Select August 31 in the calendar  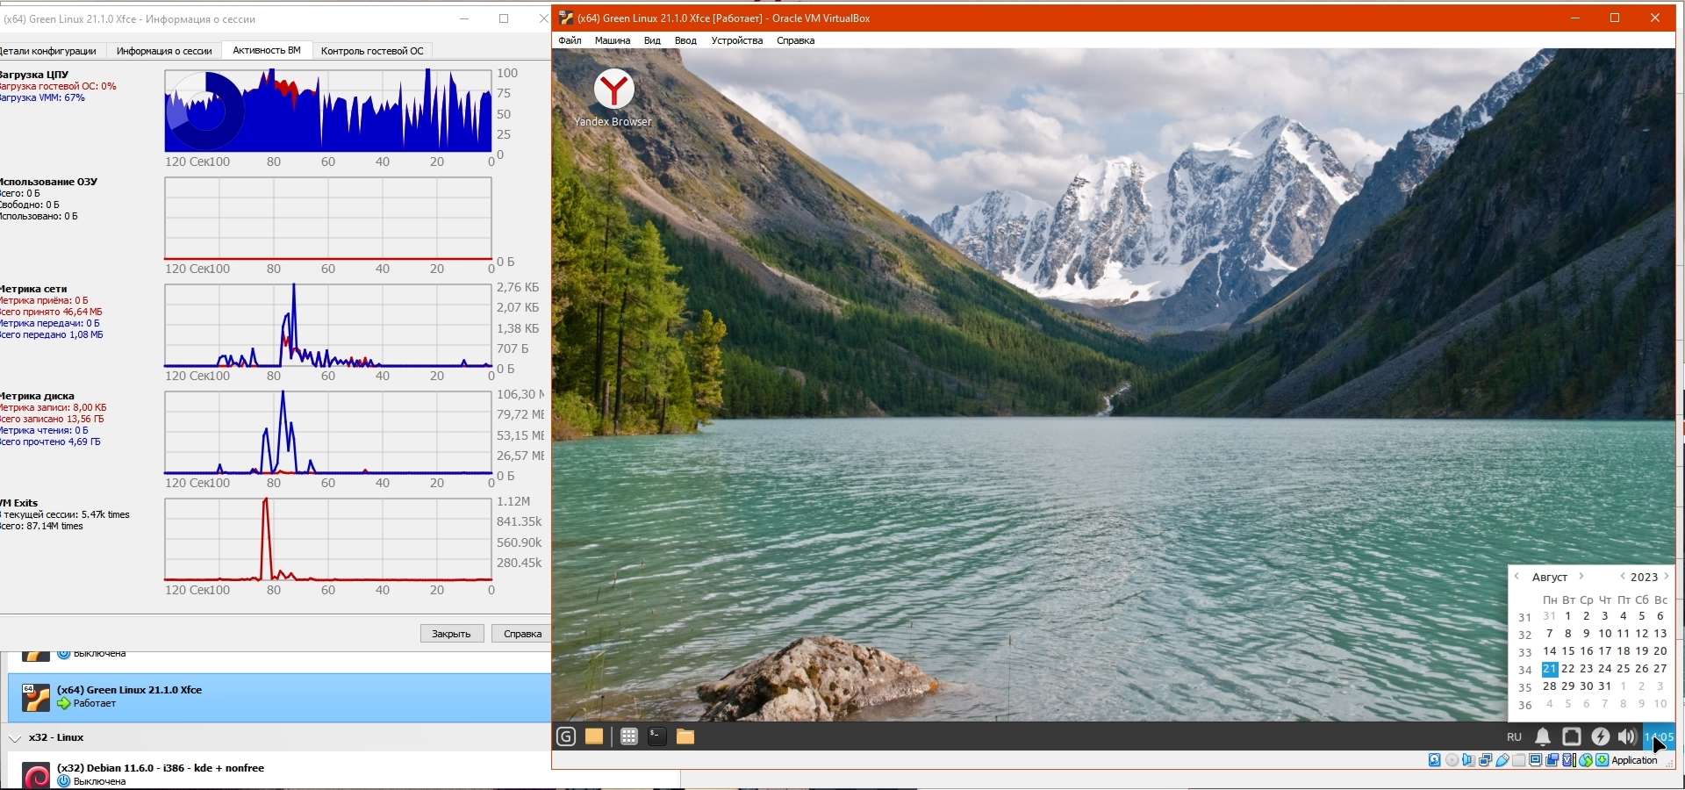(x=1605, y=686)
